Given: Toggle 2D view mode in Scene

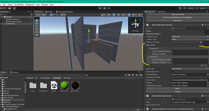Looking at the screenshot, I should coord(109,15).
